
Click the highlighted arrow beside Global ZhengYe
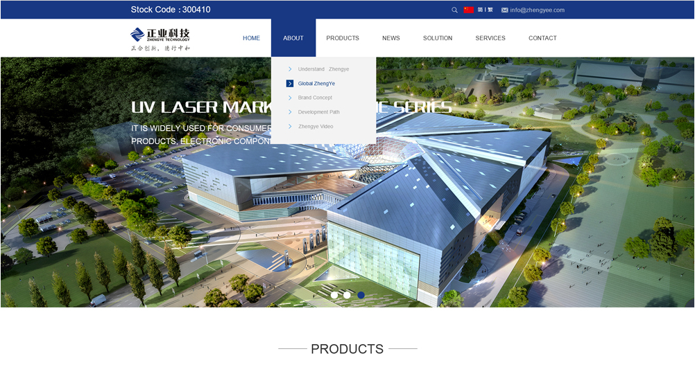tap(290, 84)
